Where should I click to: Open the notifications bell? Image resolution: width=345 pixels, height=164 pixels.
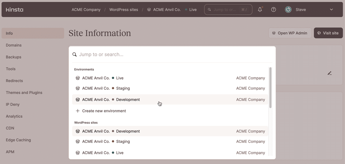point(260,9)
